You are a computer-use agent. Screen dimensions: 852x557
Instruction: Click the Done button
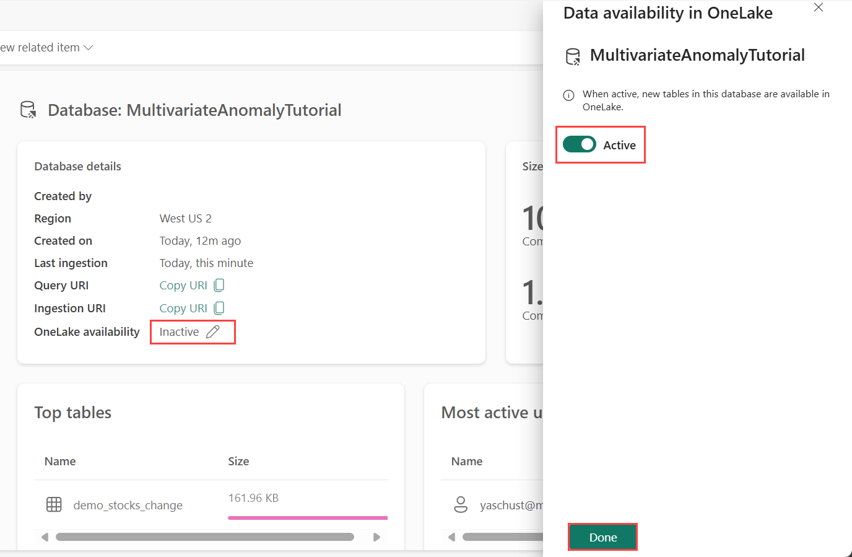pos(602,537)
